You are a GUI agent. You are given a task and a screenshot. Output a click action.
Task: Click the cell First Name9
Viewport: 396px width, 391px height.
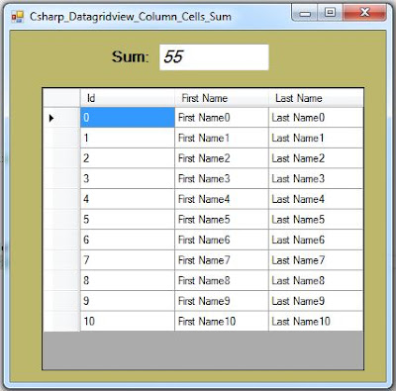pos(222,301)
